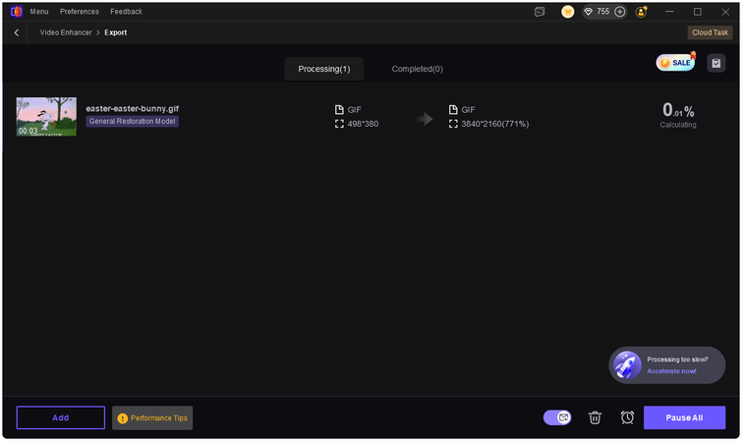
Task: Open the alarm clock schedule icon
Action: pos(627,417)
